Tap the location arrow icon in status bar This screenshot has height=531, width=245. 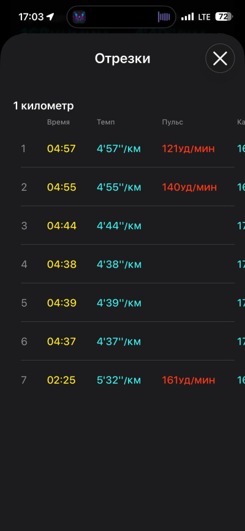pyautogui.click(x=50, y=17)
